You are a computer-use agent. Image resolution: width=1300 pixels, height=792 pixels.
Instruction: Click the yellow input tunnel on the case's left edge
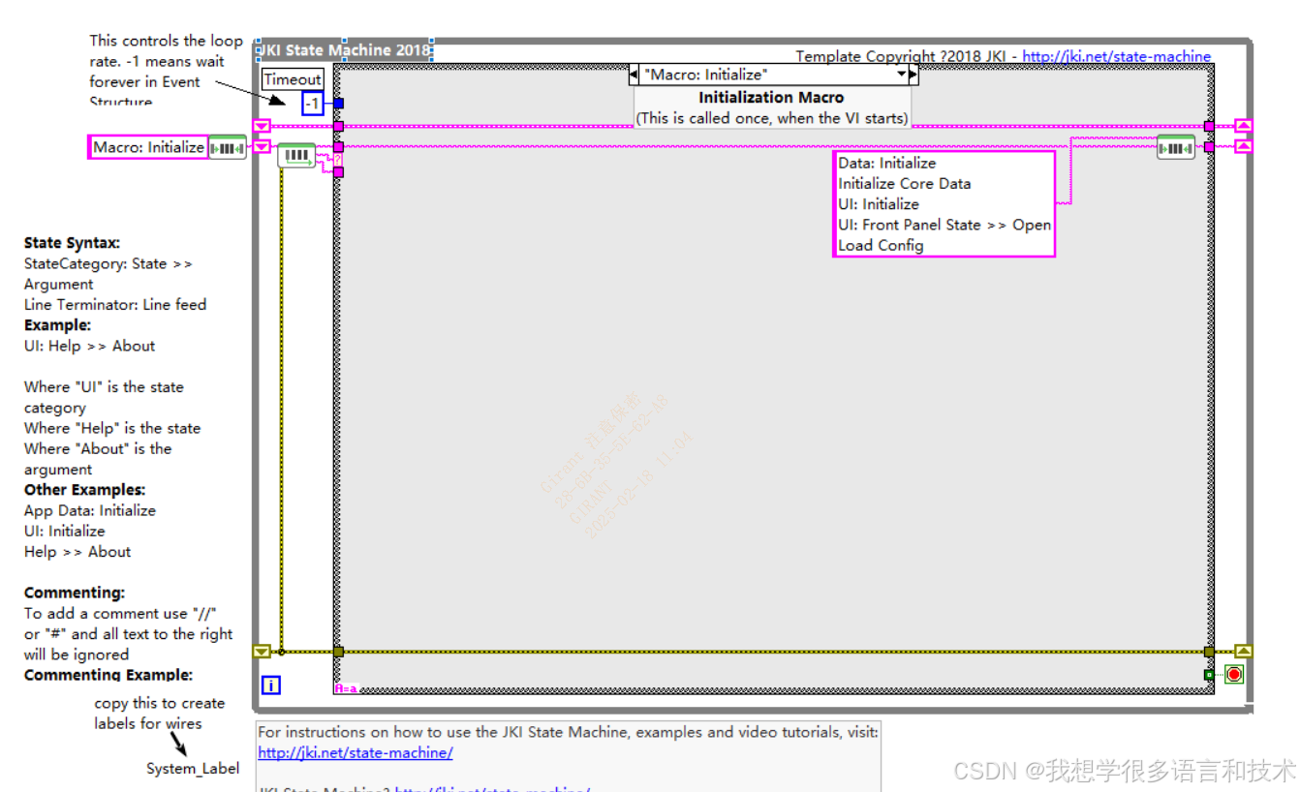(338, 652)
